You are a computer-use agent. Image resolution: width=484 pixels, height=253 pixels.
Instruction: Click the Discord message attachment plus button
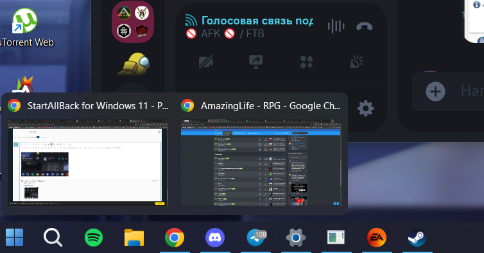[436, 91]
